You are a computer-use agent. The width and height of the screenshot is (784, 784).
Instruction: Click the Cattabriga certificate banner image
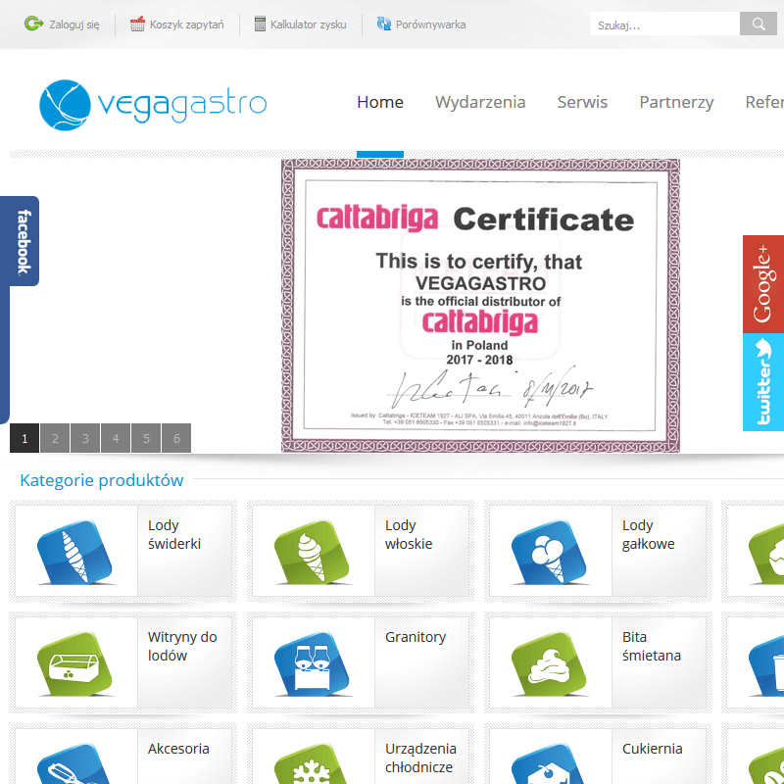point(480,306)
